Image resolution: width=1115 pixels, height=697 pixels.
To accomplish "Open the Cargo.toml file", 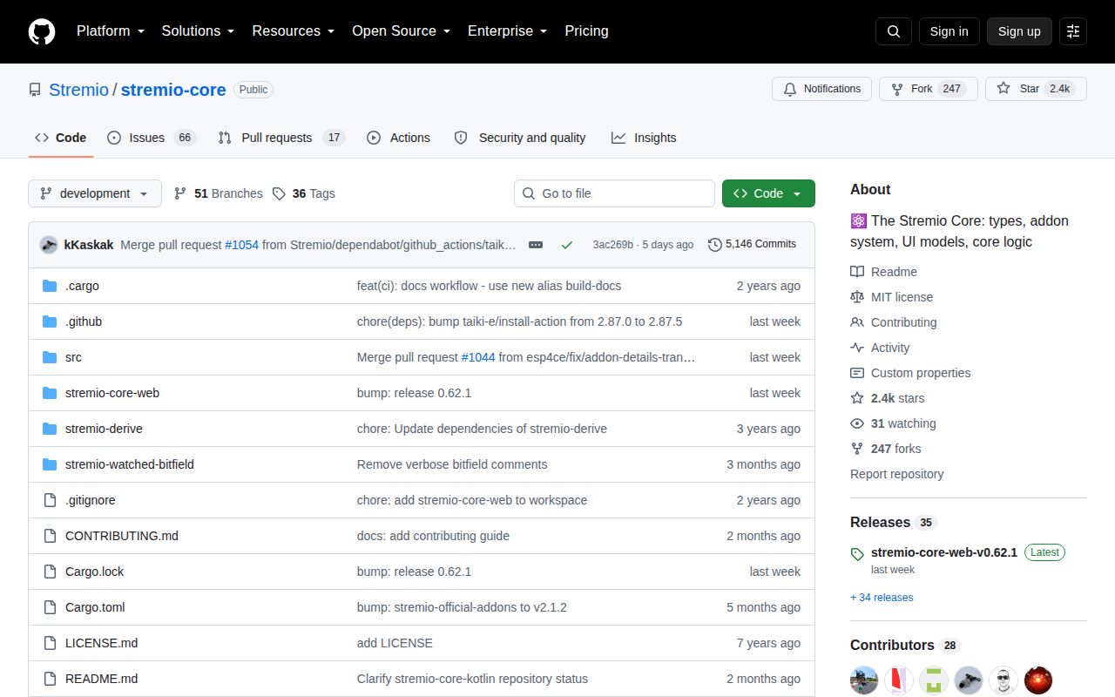I will point(95,607).
